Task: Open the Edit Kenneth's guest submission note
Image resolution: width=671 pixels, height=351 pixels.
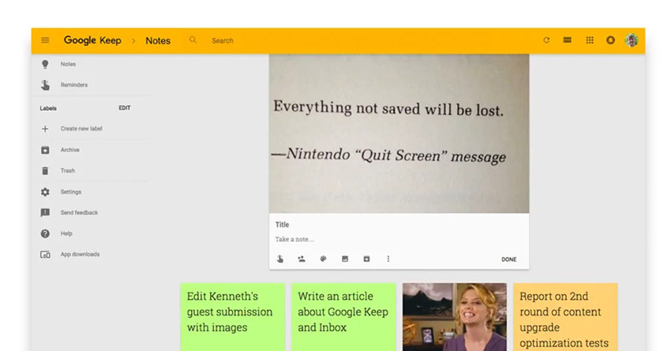Action: click(x=232, y=317)
